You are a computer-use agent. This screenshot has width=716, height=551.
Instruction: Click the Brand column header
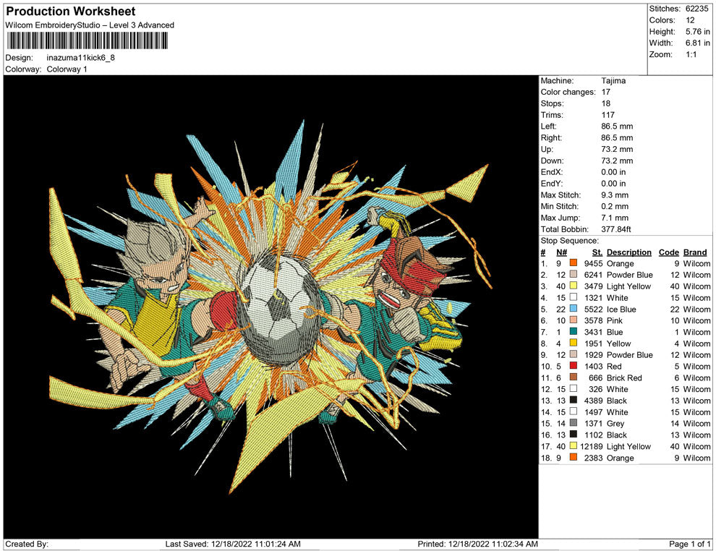695,252
